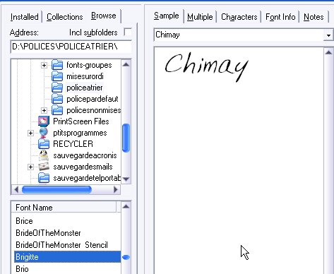Switch to the Installed tab

point(25,17)
